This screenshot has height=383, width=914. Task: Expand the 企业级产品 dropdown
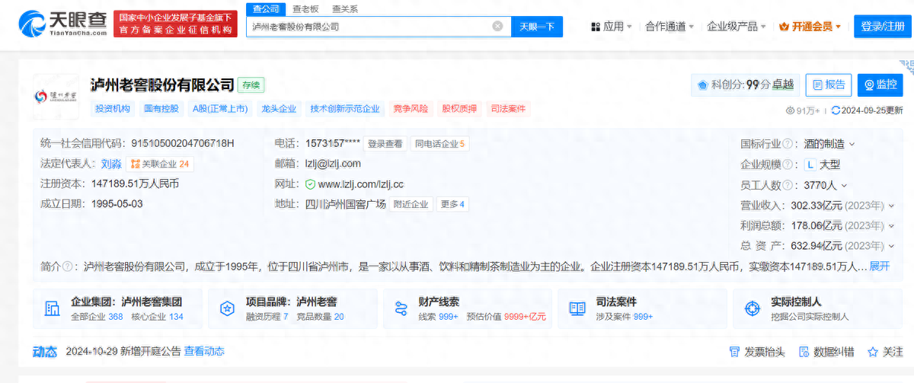(x=737, y=26)
